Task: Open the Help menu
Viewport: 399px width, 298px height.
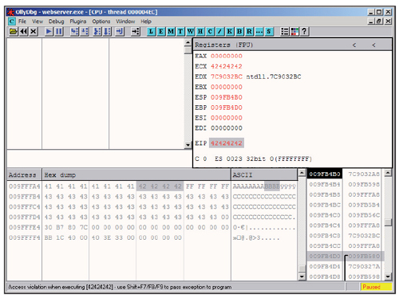Action: 146,22
